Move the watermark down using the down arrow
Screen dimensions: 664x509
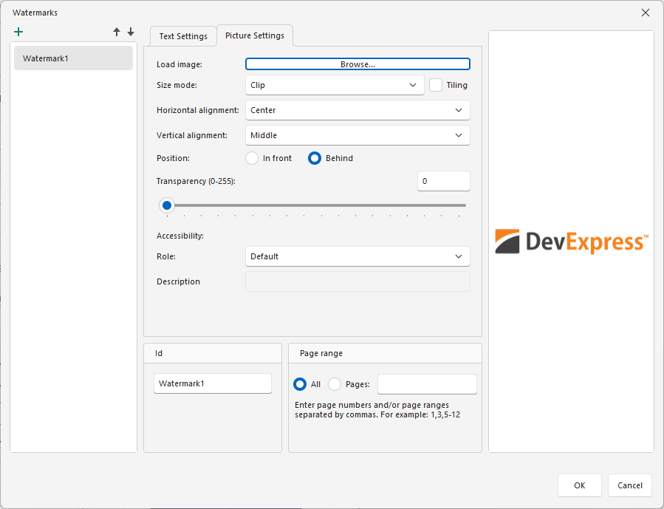(x=131, y=32)
